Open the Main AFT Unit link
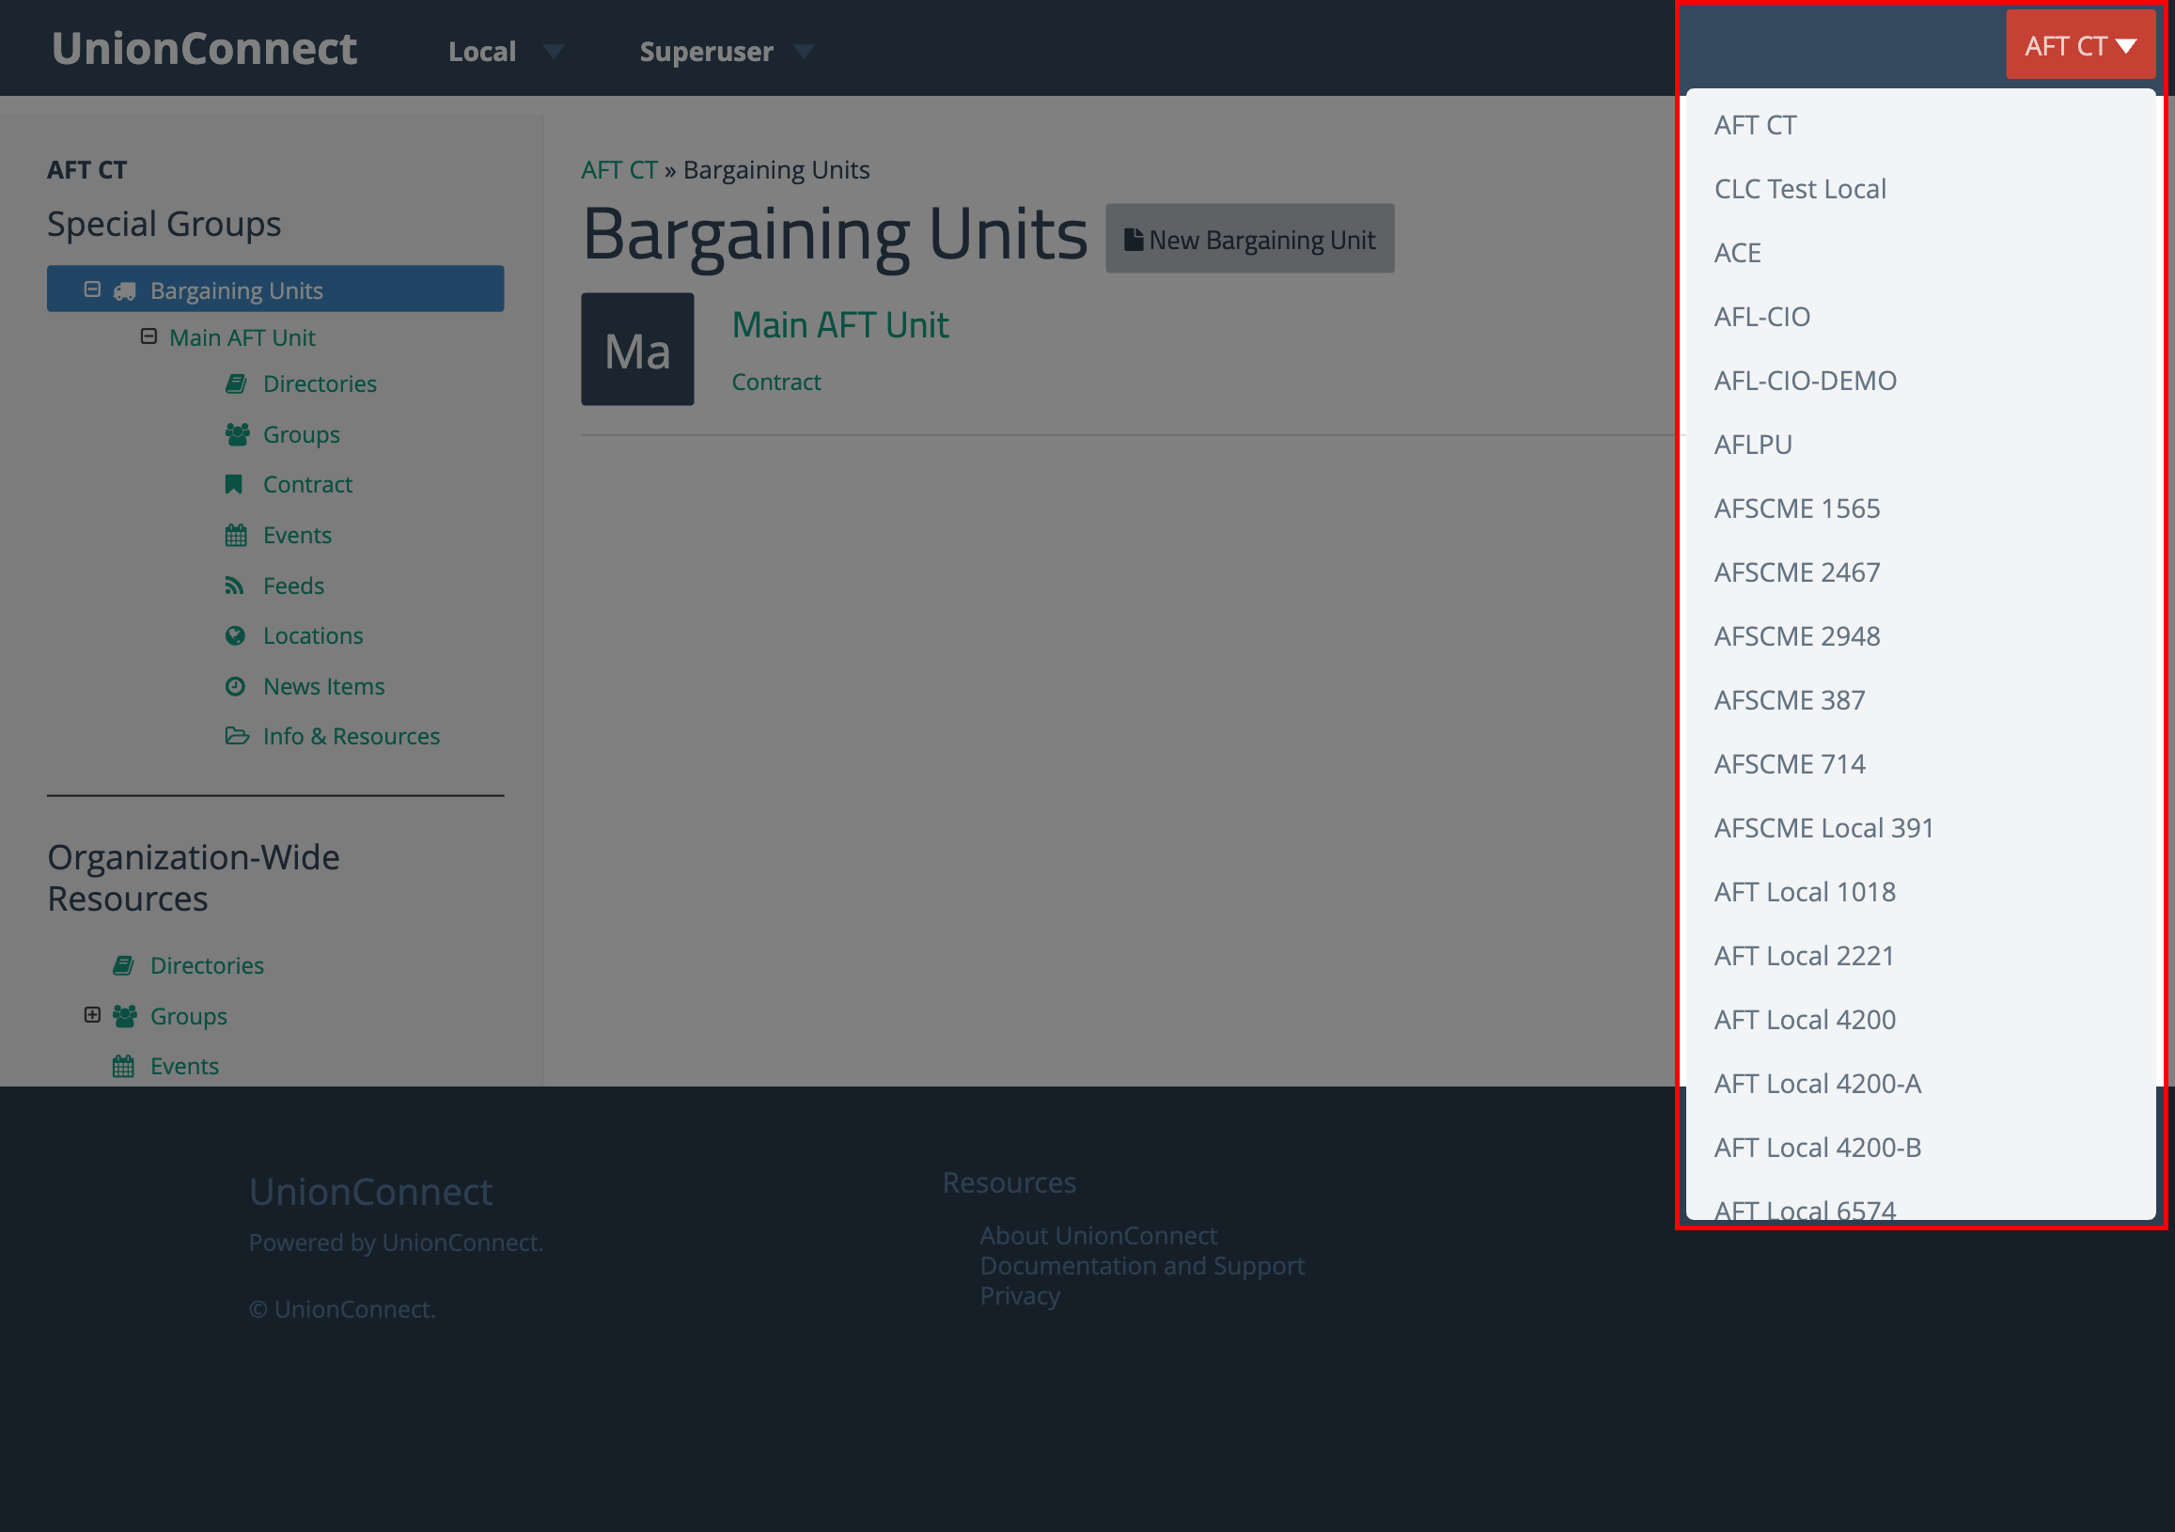 (x=839, y=325)
